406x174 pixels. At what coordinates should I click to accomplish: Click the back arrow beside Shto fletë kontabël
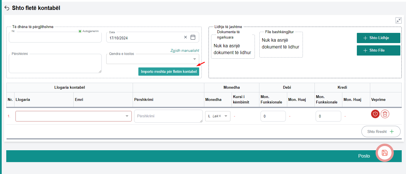7,8
